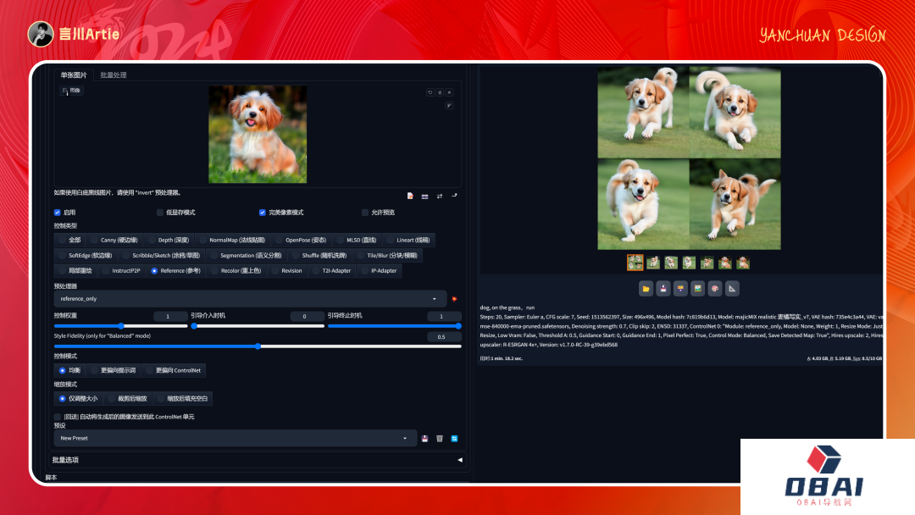Click the eraser icon above the input image
Viewport: 915px width, 515px height.
pos(440,92)
